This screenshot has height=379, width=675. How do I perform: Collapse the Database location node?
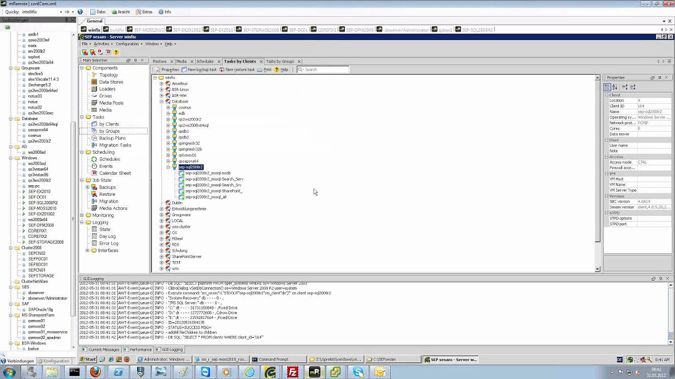click(162, 102)
